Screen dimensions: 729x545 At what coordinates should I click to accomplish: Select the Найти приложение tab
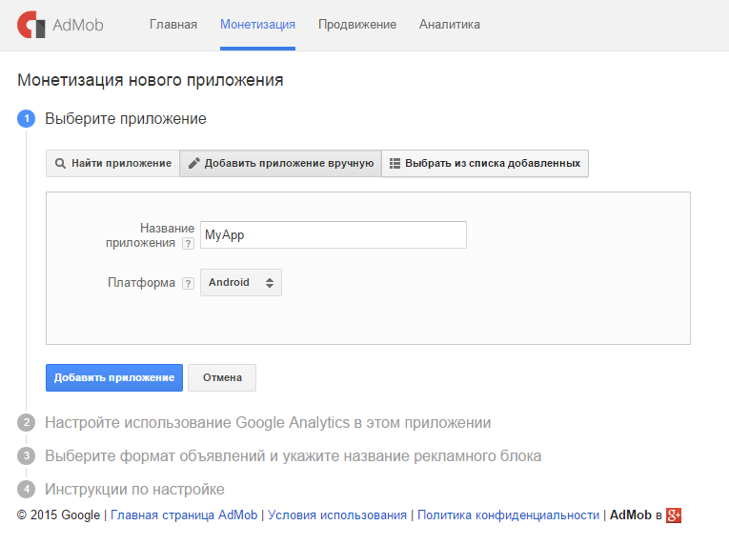pos(113,163)
